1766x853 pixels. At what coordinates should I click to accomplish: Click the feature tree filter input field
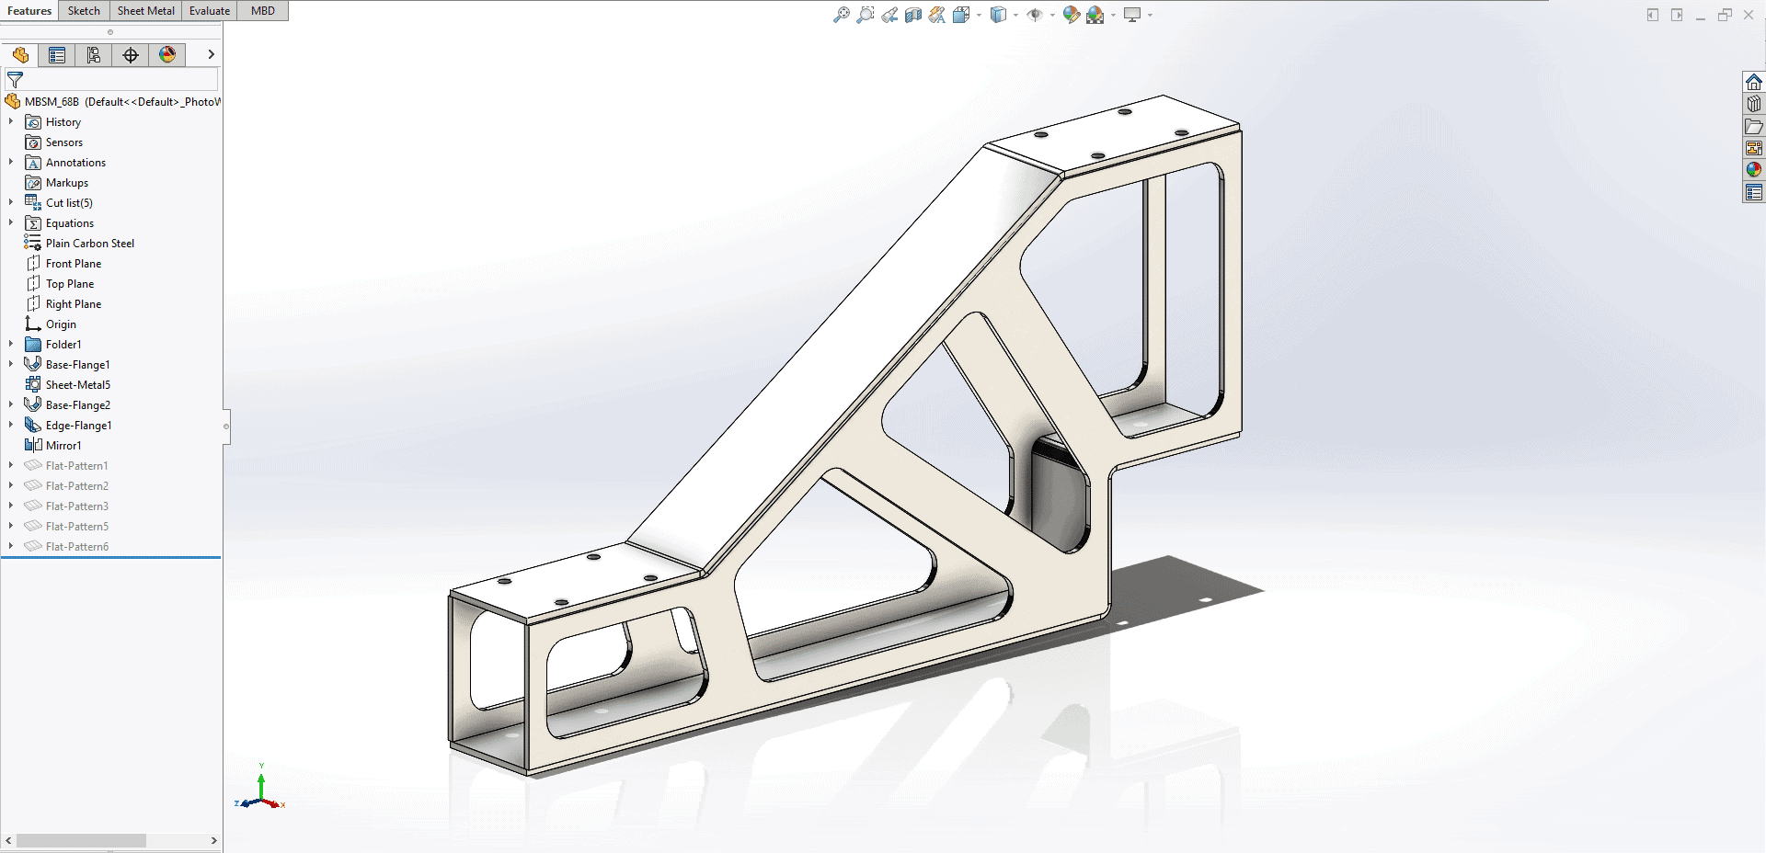111,80
